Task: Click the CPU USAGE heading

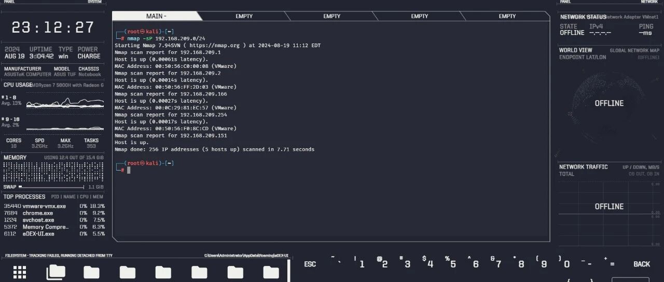Action: pos(18,85)
